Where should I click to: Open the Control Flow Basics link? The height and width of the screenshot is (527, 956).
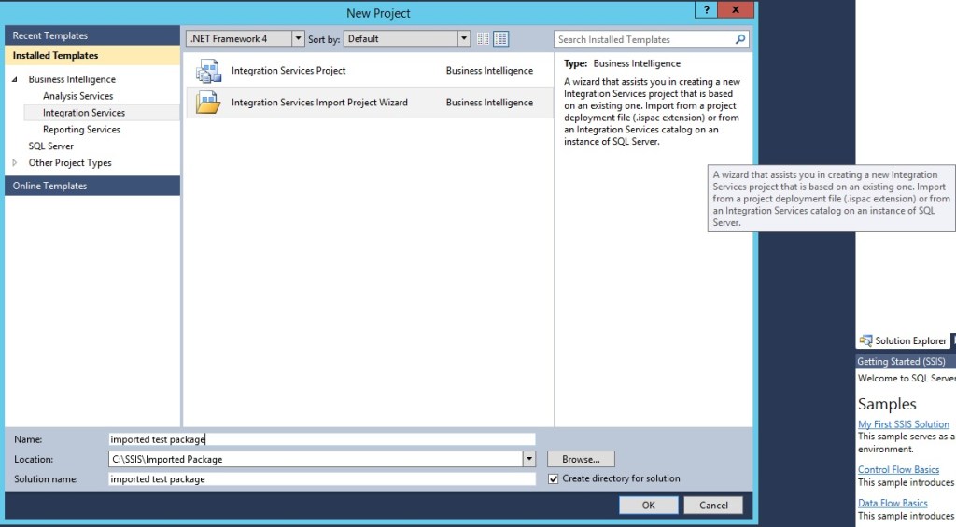click(x=899, y=469)
